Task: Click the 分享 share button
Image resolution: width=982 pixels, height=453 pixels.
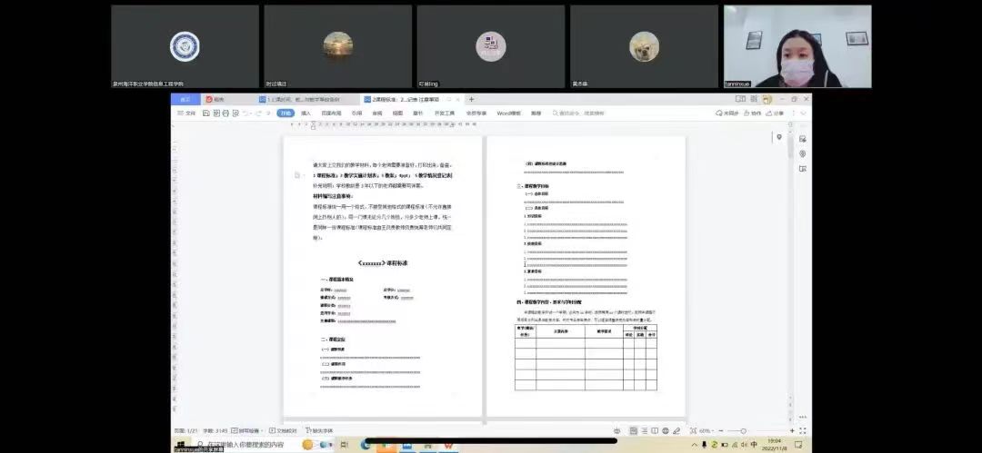Action: 777,113
